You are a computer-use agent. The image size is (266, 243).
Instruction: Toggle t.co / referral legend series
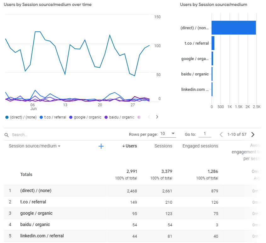point(53,117)
